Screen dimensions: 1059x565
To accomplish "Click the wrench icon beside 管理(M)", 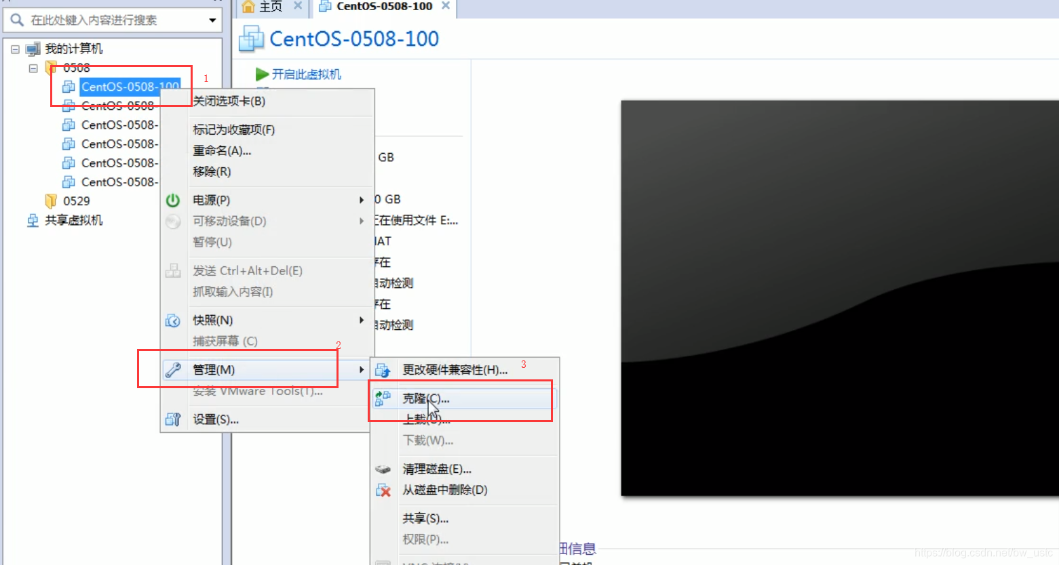I will pos(173,370).
